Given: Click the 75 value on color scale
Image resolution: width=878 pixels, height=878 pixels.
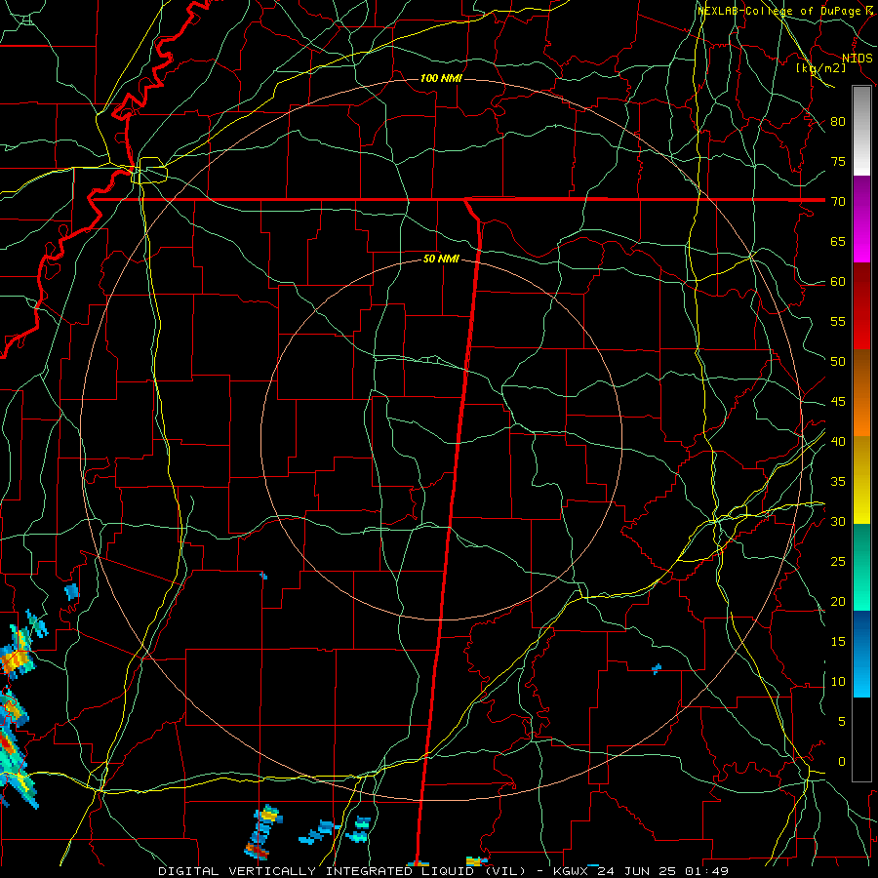Looking at the screenshot, I should (x=838, y=161).
